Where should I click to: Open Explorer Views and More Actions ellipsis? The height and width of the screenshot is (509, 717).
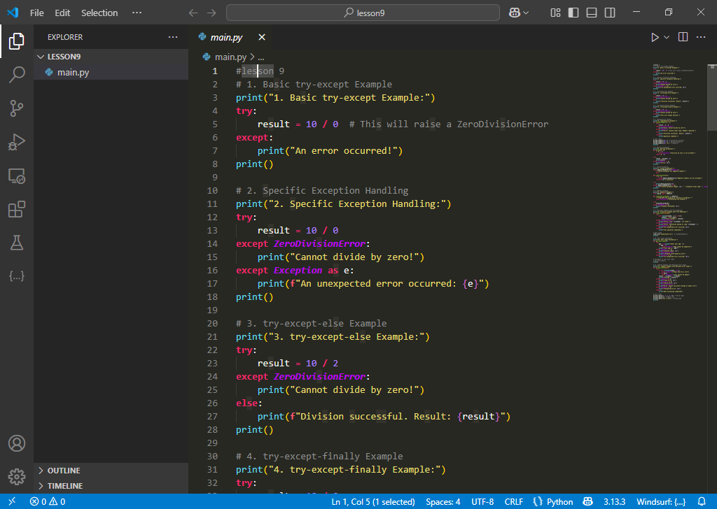tap(173, 37)
